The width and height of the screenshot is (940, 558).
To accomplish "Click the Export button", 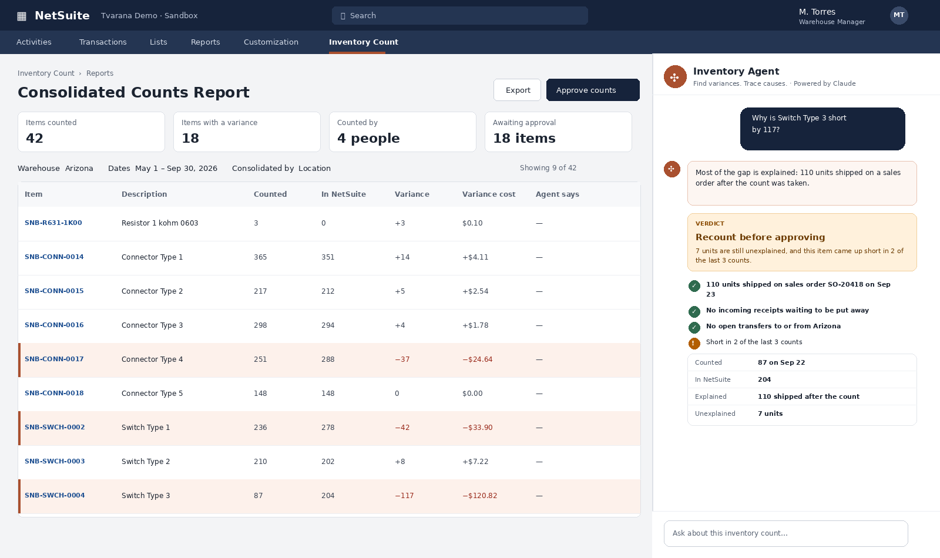I will click(x=518, y=90).
